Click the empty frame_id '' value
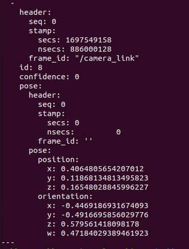Viewport: 189px width, 249px height. click(x=89, y=141)
